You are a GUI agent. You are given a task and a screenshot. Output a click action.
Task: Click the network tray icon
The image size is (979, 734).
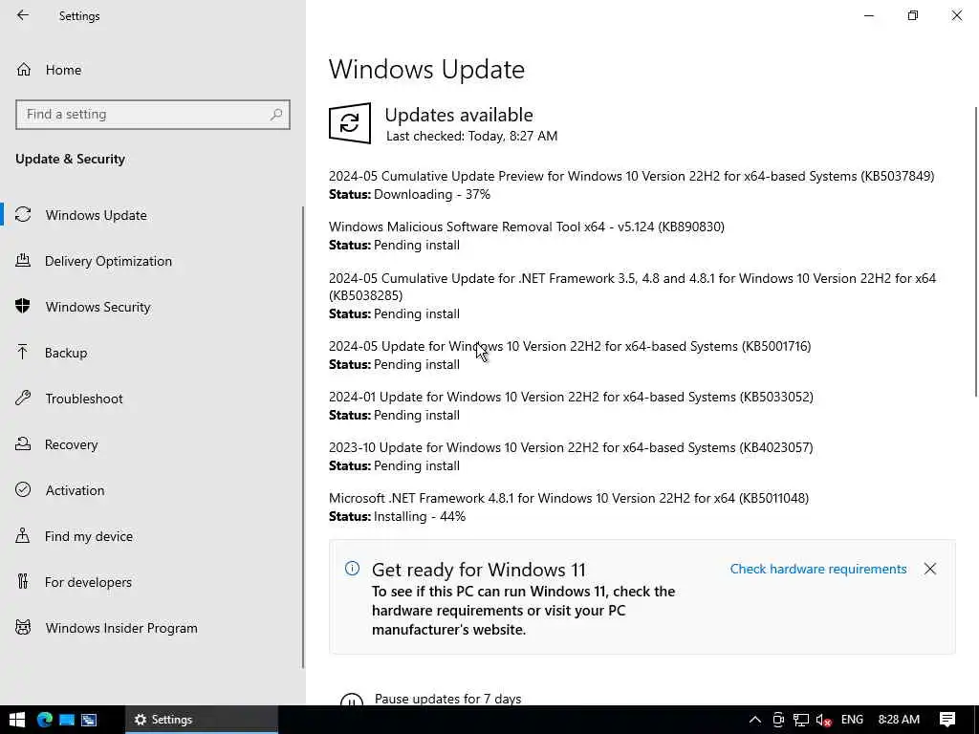coord(801,720)
